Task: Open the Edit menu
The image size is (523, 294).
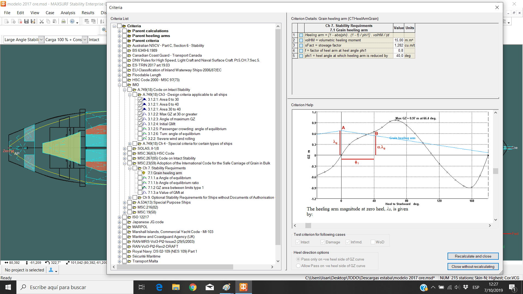Action: (20, 13)
